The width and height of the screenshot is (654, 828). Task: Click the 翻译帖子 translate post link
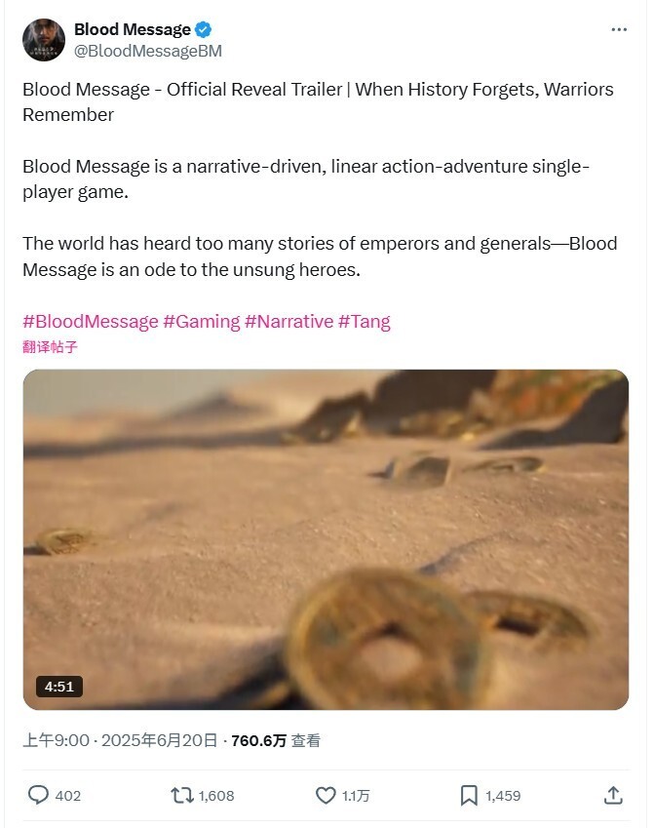tap(50, 347)
